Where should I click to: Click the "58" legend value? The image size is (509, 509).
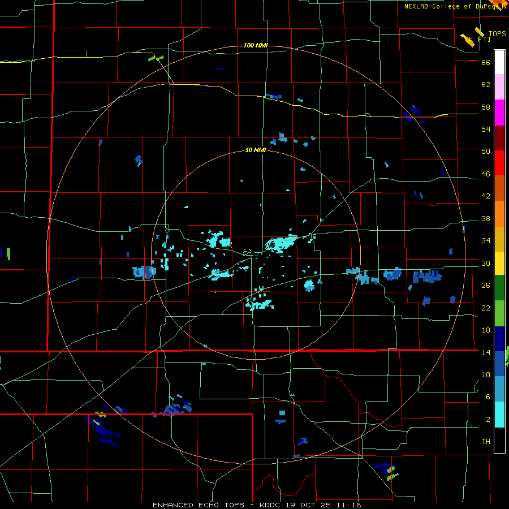point(486,107)
